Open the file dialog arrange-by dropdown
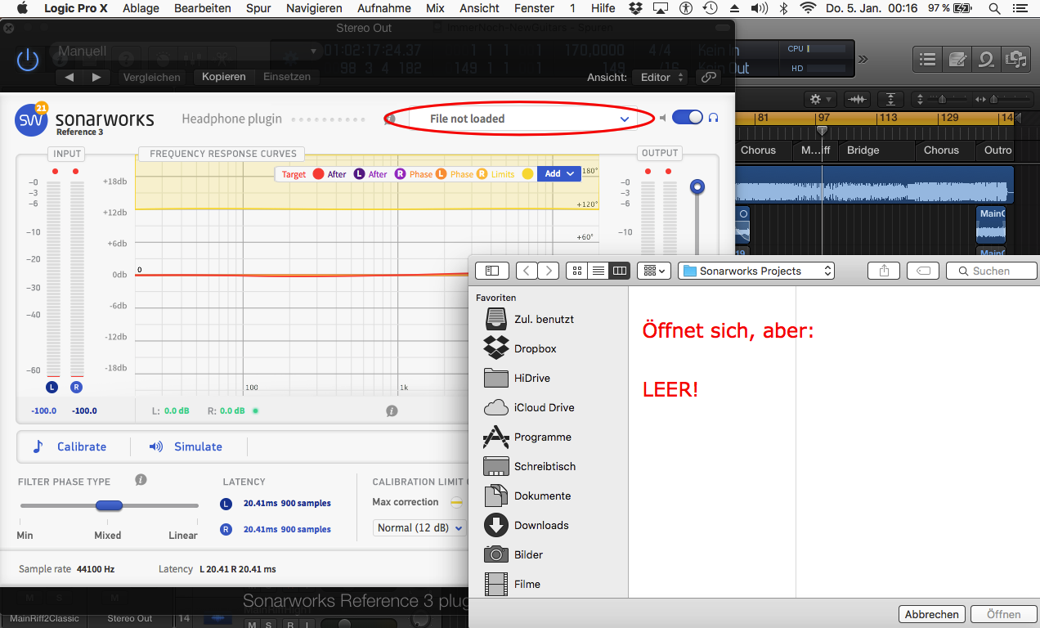The height and width of the screenshot is (628, 1040). click(654, 271)
